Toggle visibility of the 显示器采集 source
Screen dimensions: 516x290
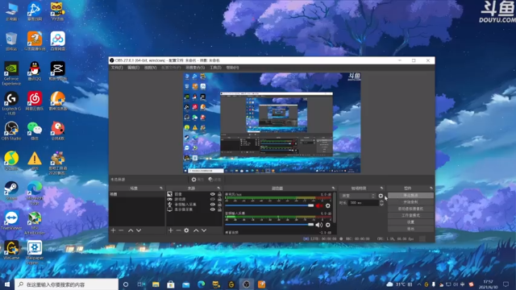coord(212,209)
